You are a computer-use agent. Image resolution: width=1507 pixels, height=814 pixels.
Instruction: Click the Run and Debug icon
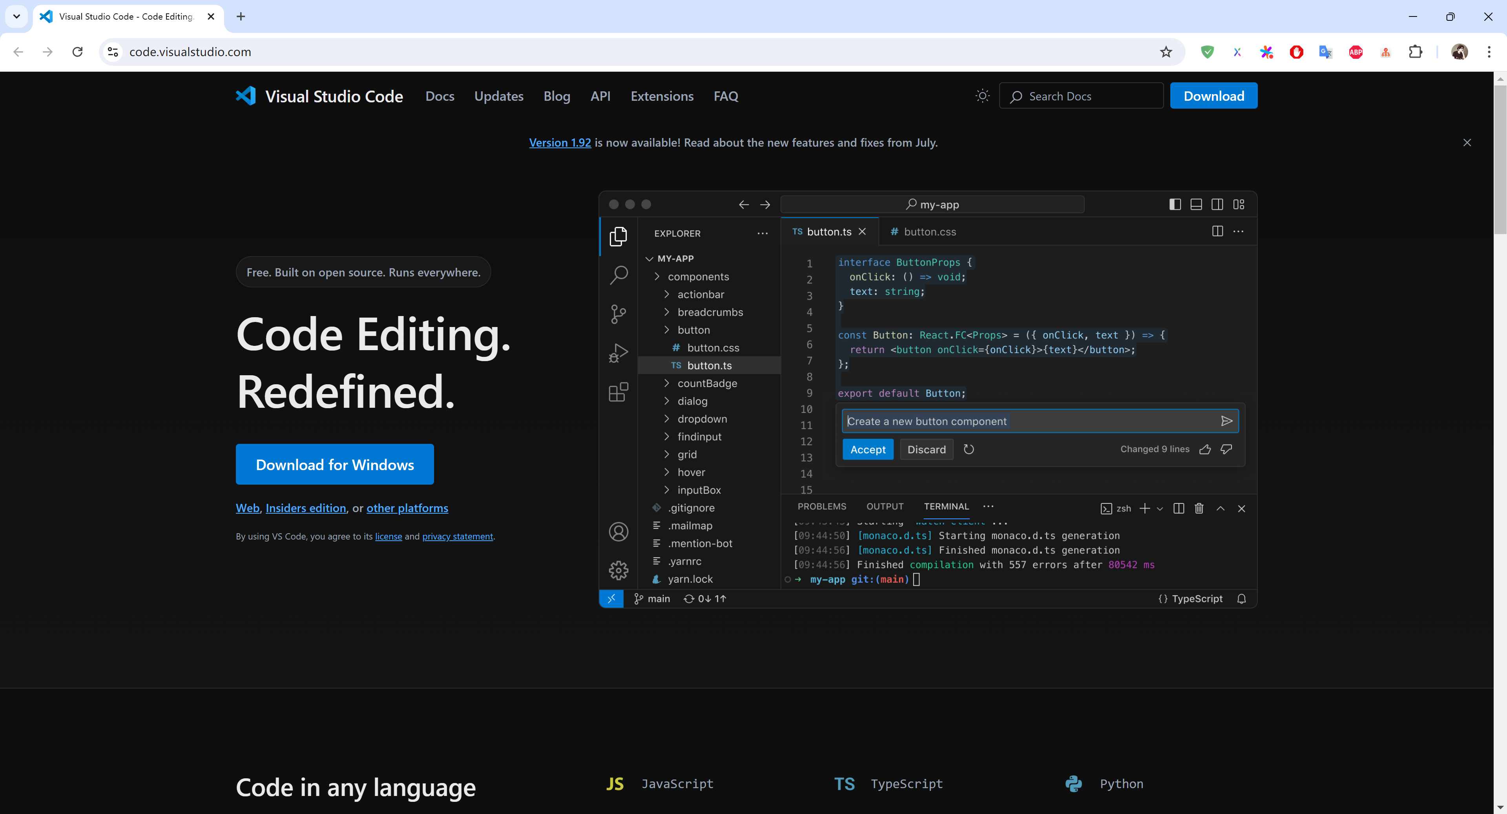[618, 353]
